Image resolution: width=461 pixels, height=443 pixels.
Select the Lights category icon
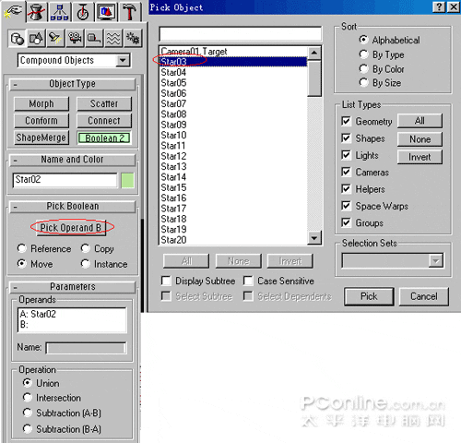(55, 39)
